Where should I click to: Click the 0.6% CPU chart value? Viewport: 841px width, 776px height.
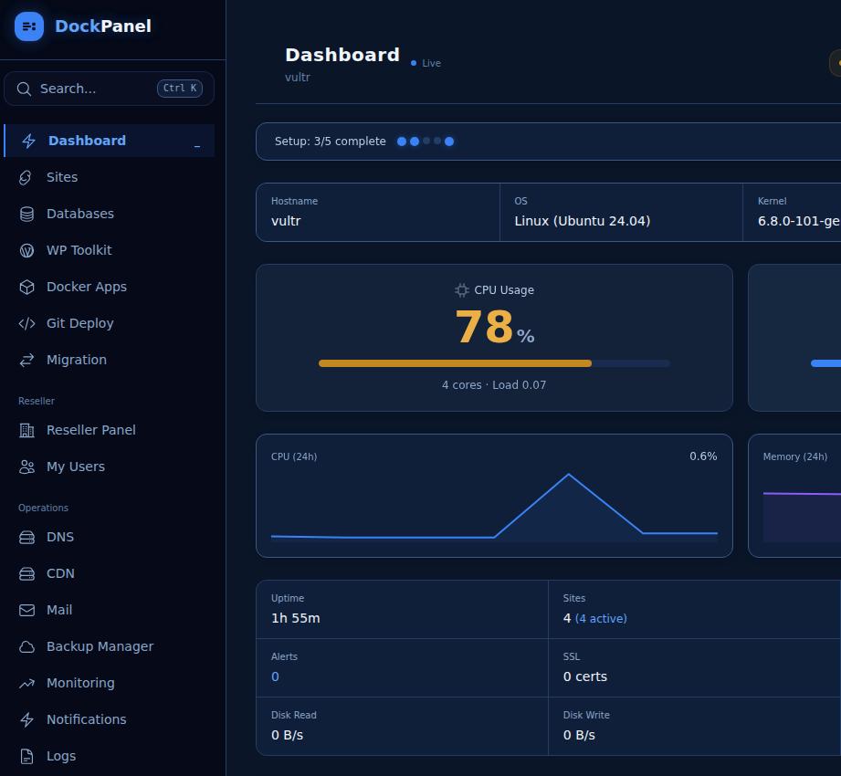pos(703,456)
